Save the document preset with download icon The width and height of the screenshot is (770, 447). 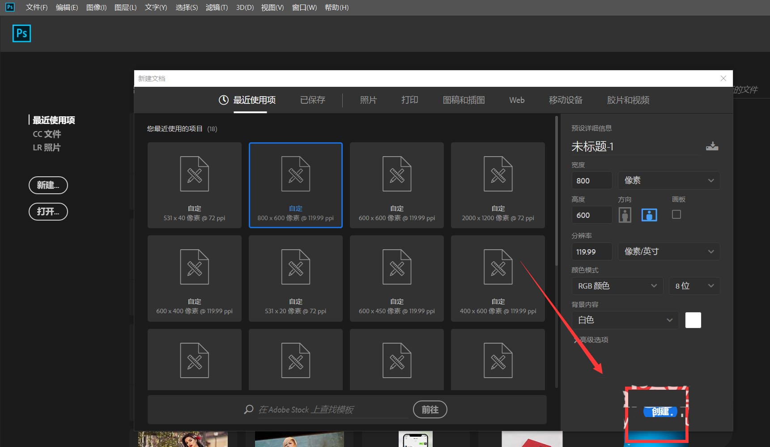point(712,146)
